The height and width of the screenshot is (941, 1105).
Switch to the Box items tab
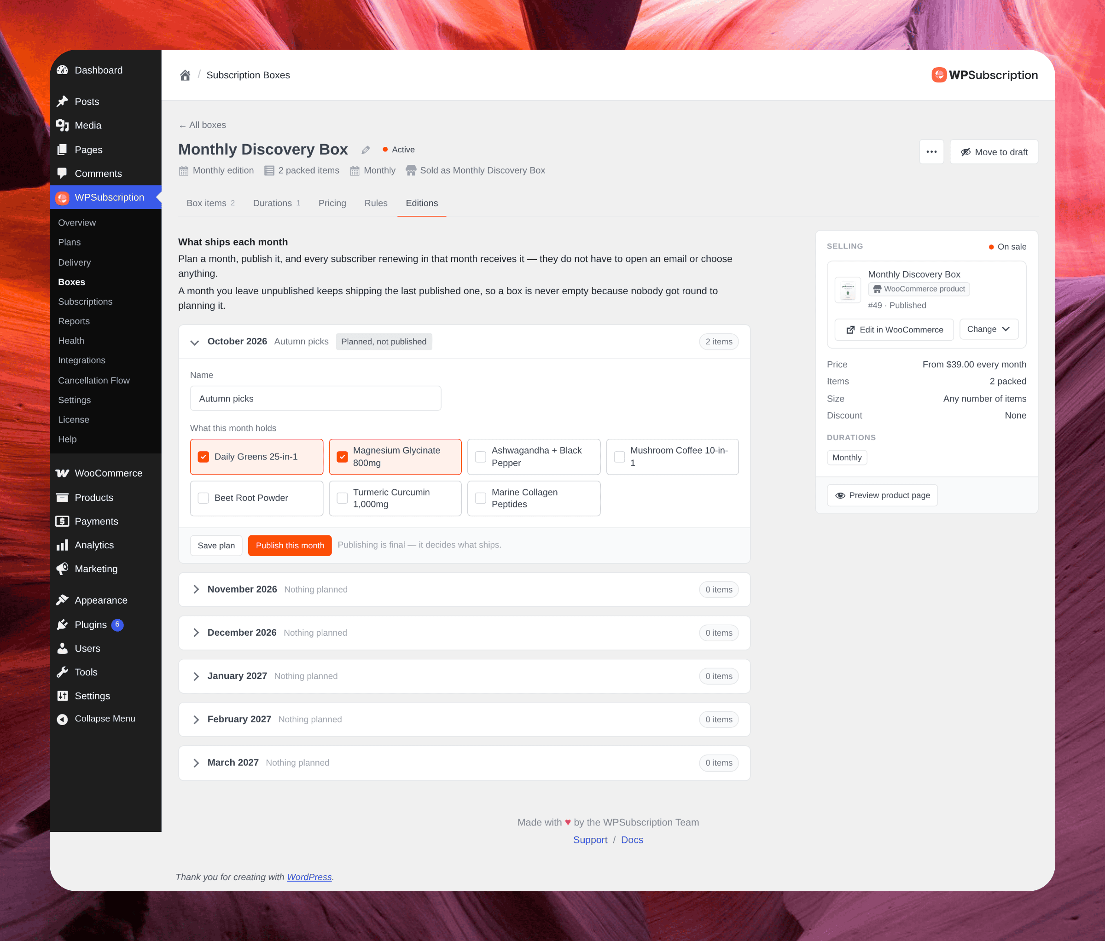pos(210,203)
